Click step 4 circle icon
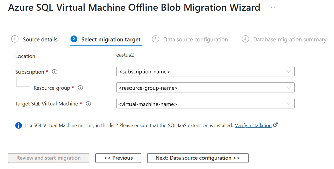Screen dimensions: 334x169 245,39
